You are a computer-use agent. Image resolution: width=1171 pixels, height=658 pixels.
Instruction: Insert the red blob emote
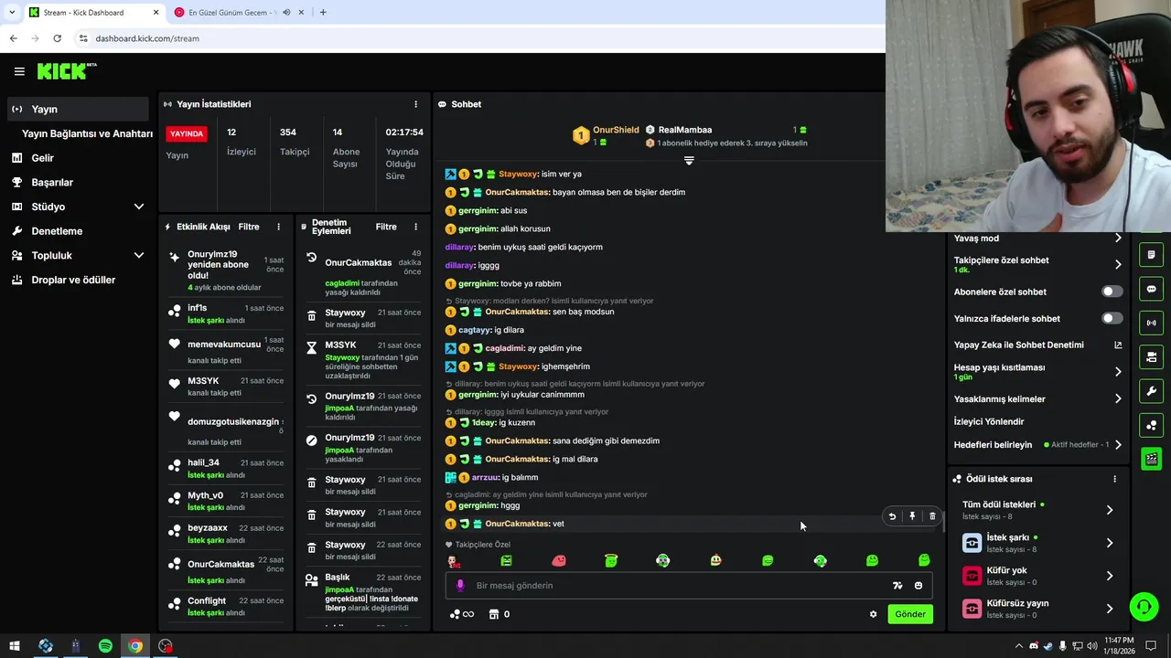559,560
